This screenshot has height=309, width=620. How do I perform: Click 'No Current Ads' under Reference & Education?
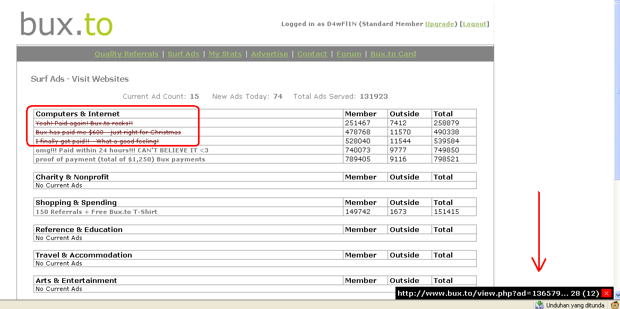click(x=59, y=238)
